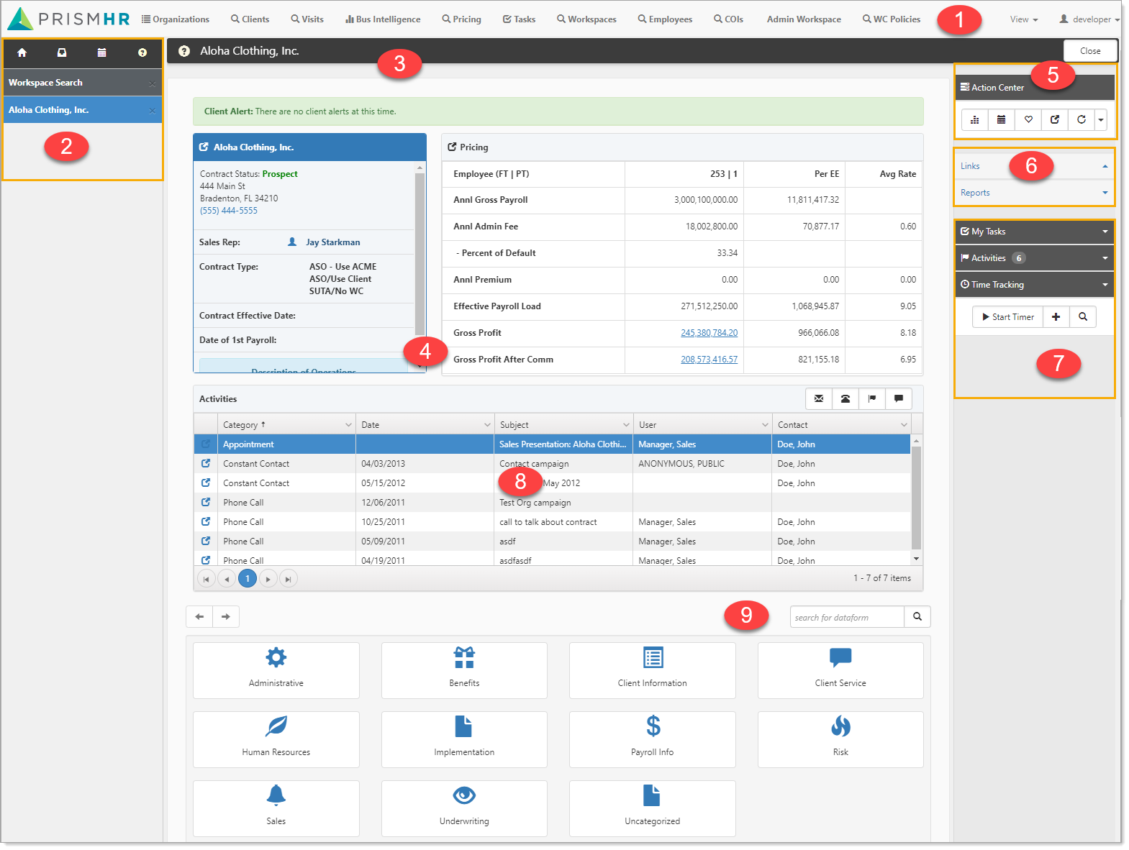Open the Home icon in workspace sidebar
The width and height of the screenshot is (1129, 850).
point(22,52)
